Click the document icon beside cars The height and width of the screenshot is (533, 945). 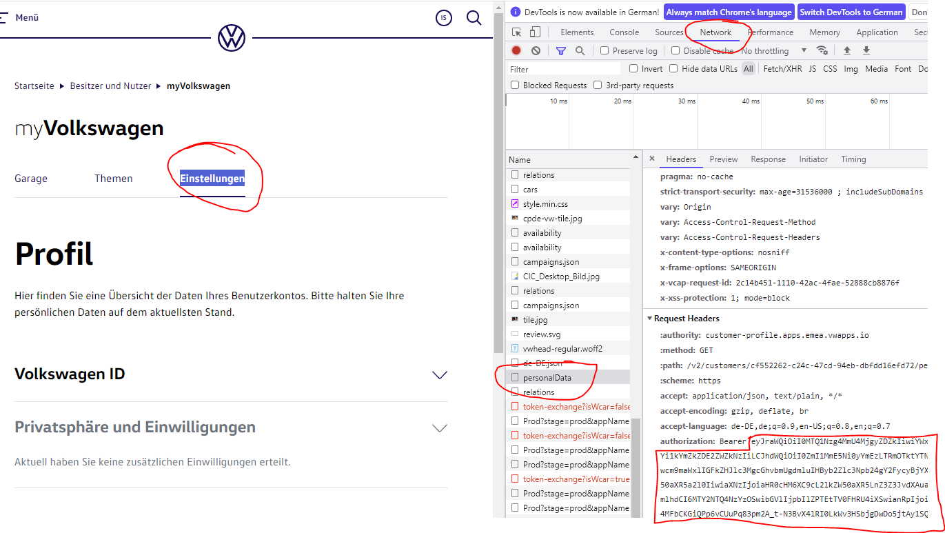tap(515, 190)
